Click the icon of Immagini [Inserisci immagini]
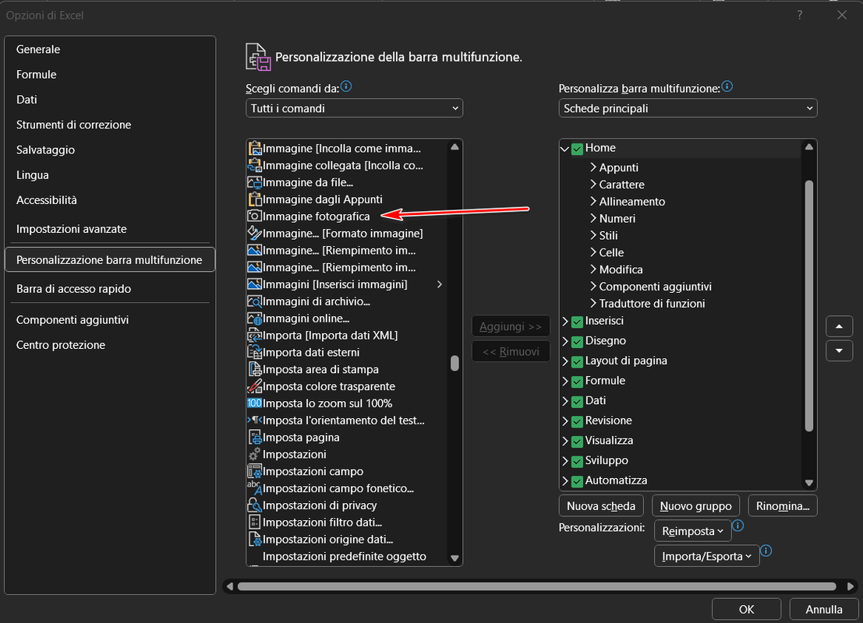 tap(254, 284)
